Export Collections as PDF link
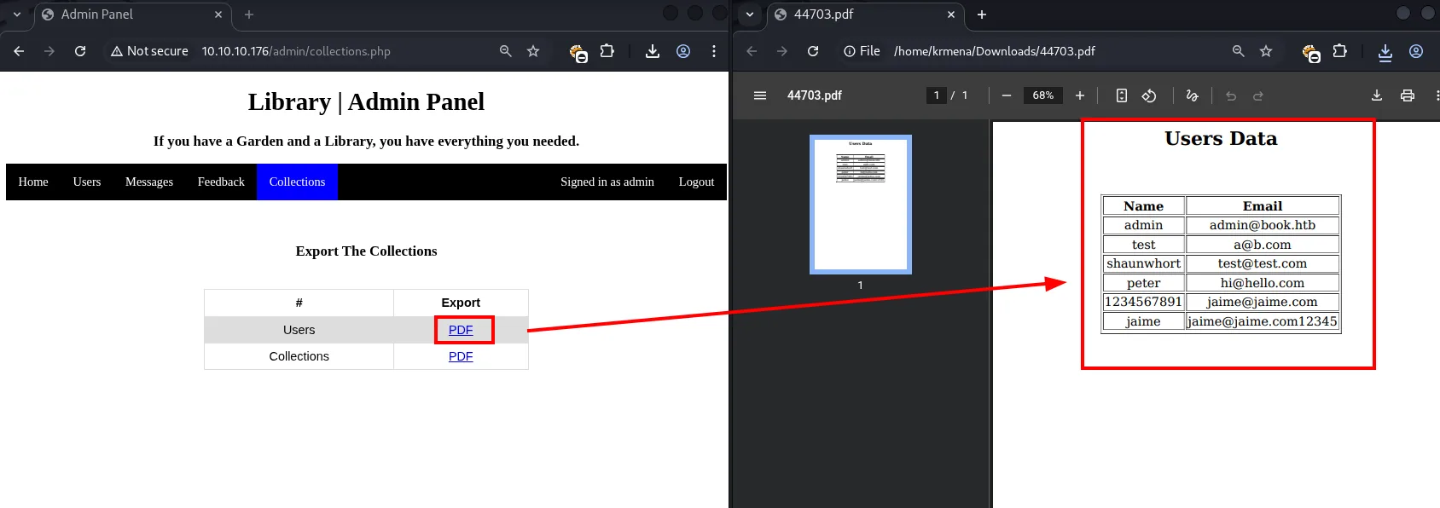Viewport: 1440px width, 508px height. (x=461, y=356)
